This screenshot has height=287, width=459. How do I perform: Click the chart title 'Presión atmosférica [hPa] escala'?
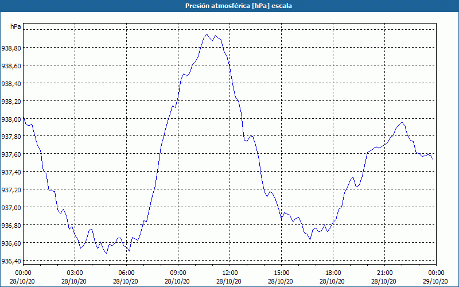(239, 6)
